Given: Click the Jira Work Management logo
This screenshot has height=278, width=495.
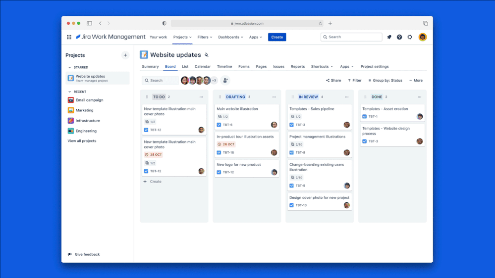Looking at the screenshot, I should coord(110,37).
